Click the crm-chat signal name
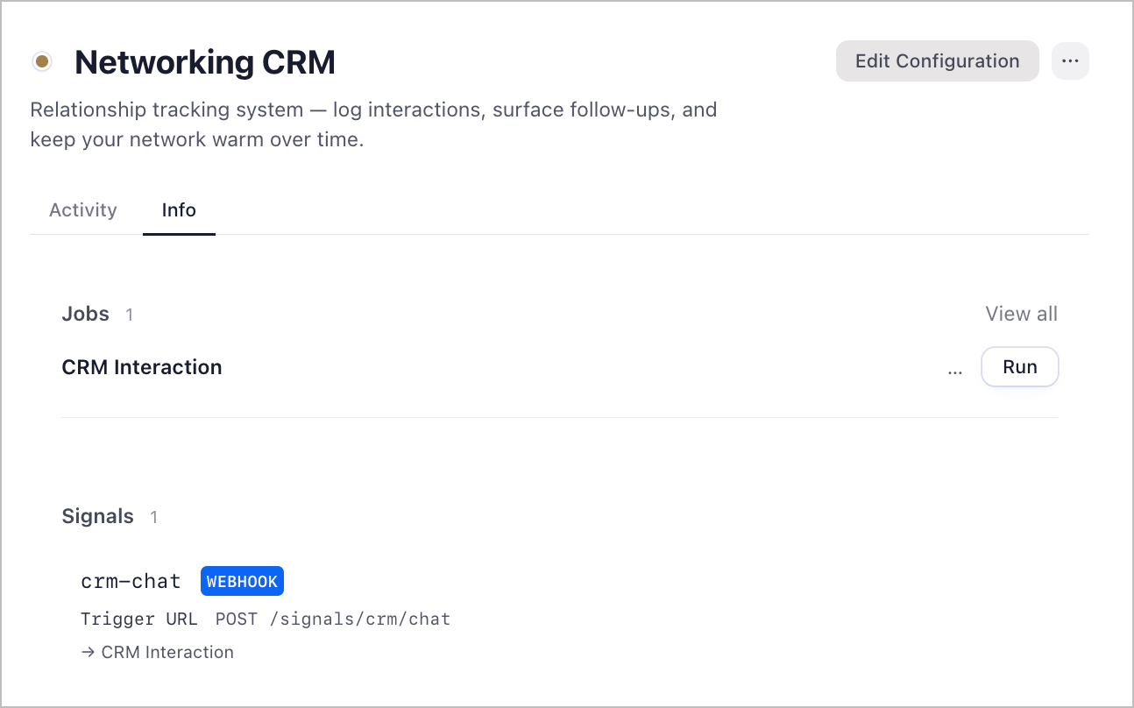Viewport: 1134px width, 708px height. [131, 581]
